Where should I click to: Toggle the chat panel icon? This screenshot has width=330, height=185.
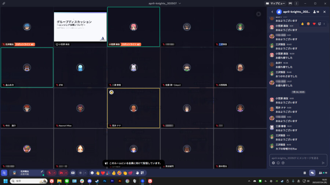pyautogui.click(x=312, y=173)
